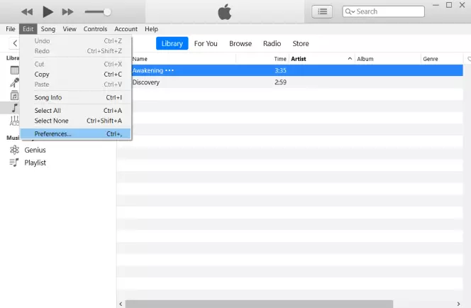Screen dimensions: 471x308
Task: Open the Genius playlist
Action: pyautogui.click(x=35, y=150)
